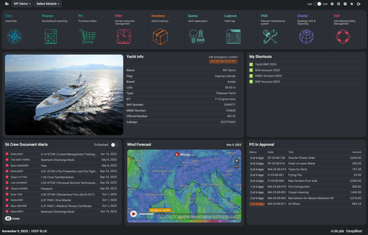Expand the MY Demo yacht dropdown
The image size is (368, 235).
pos(22,4)
